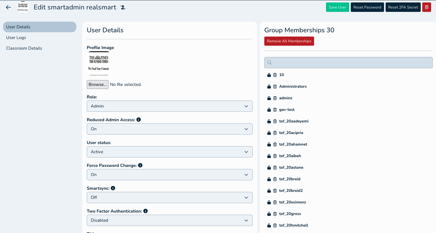Click the back arrow icon
The height and width of the screenshot is (233, 436).
(x=8, y=7)
